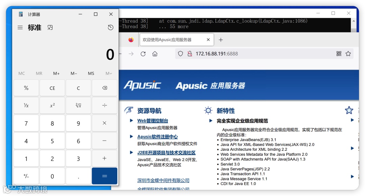Click digit 5 on the calculator
The width and height of the screenshot is (365, 196).
(52, 141)
